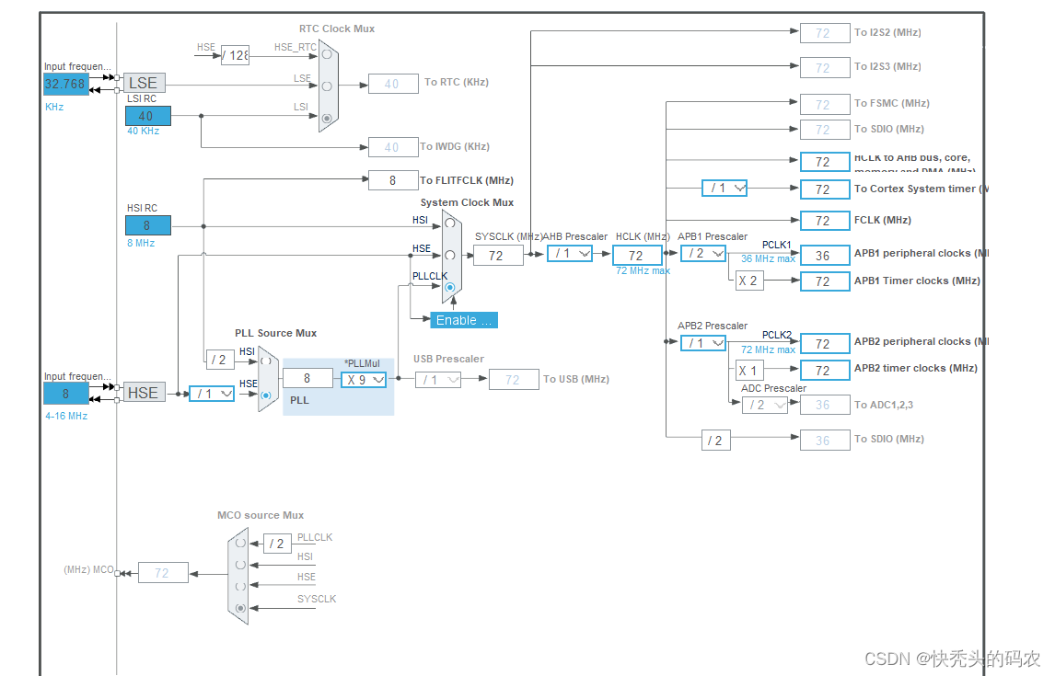
Task: Select LSE in the RTC Clock Mux
Action: tap(327, 86)
